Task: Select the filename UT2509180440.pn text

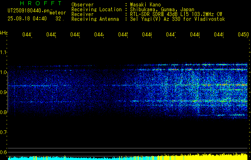Action: coord(28,11)
